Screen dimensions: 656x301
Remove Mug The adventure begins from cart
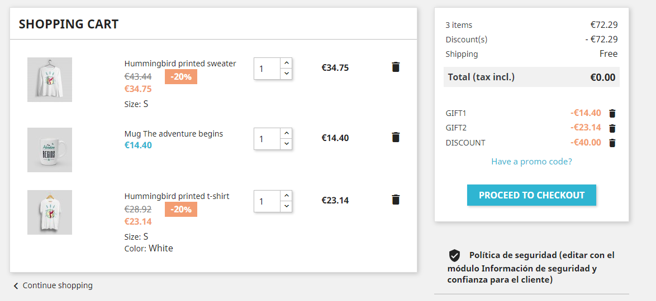(x=396, y=137)
